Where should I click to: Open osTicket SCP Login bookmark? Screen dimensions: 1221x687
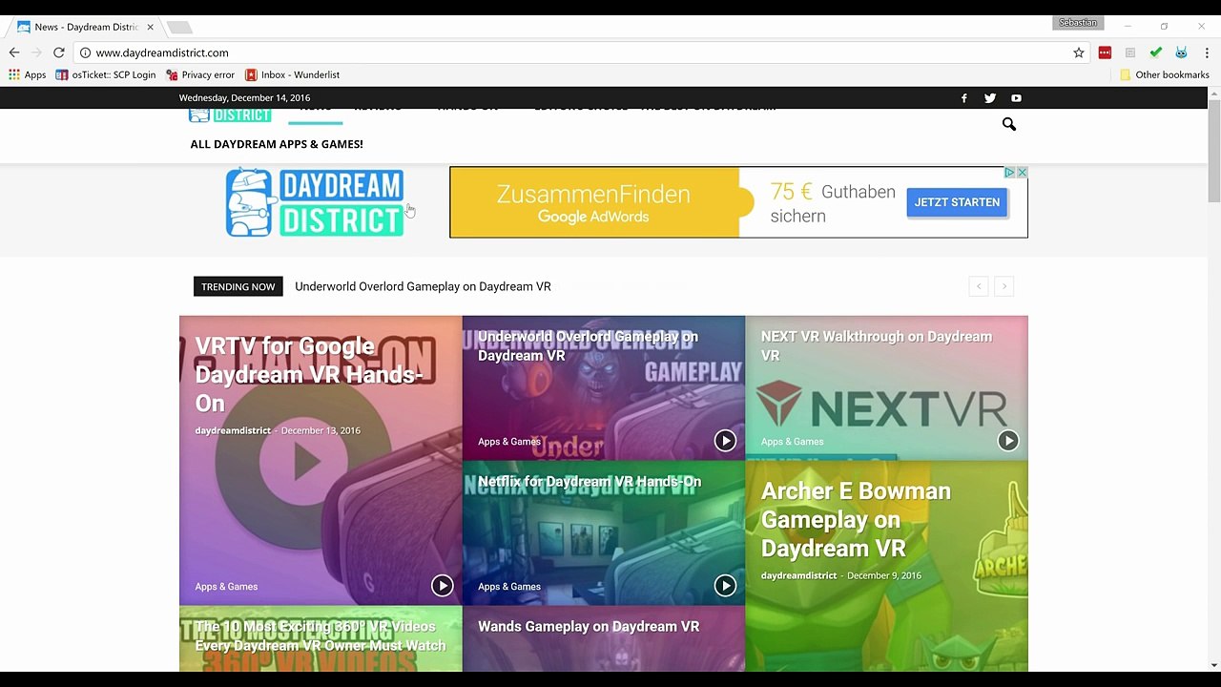(x=106, y=74)
